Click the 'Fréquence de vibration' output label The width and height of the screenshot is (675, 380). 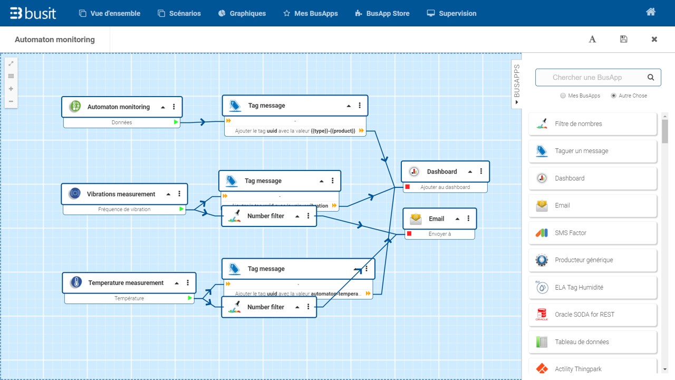[124, 209]
